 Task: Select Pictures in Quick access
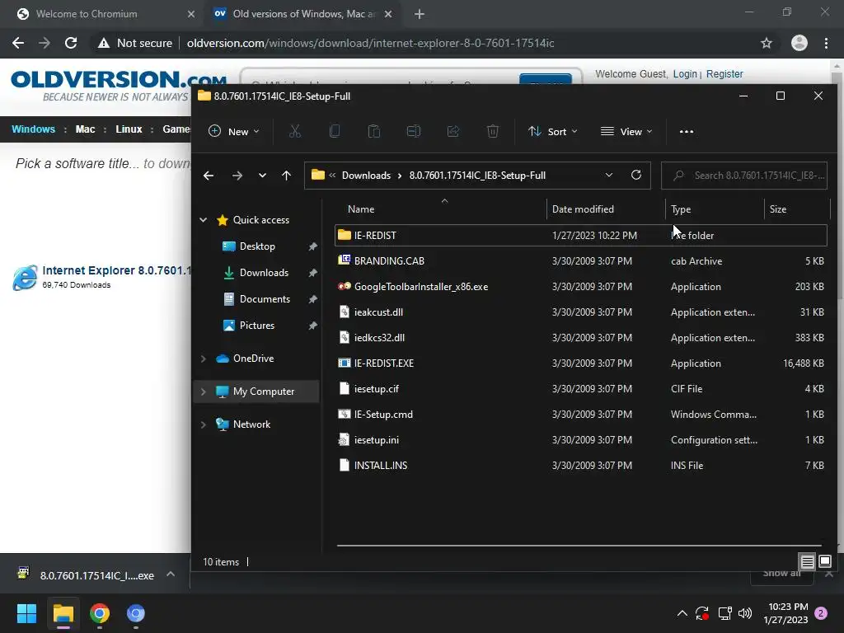click(257, 325)
